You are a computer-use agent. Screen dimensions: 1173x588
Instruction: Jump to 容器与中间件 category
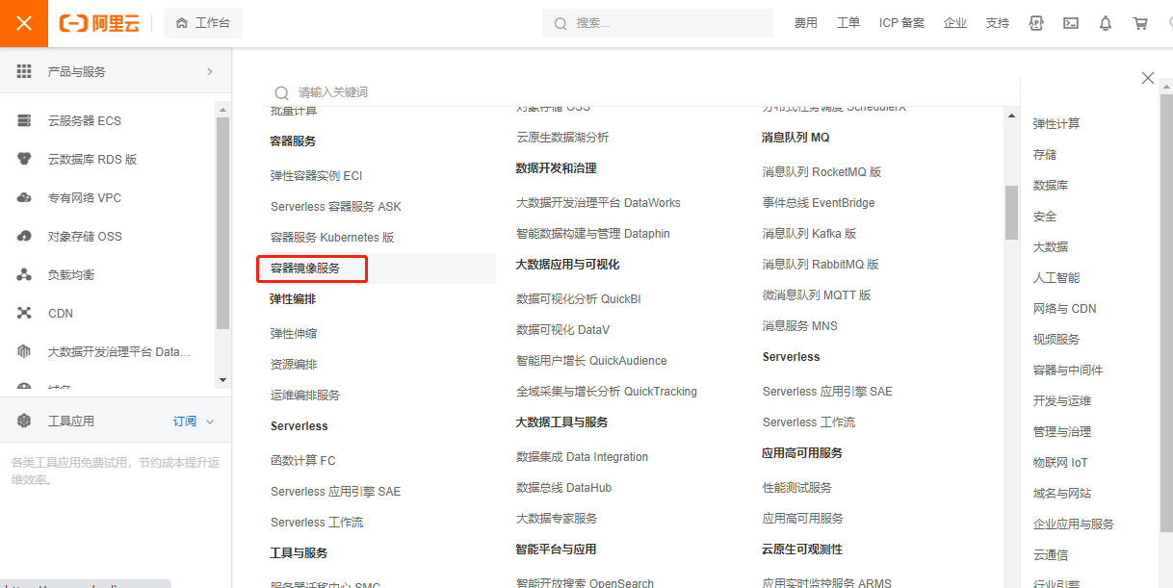pos(1068,370)
